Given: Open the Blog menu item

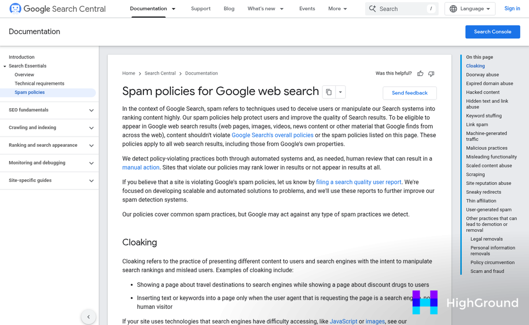Looking at the screenshot, I should click(229, 9).
